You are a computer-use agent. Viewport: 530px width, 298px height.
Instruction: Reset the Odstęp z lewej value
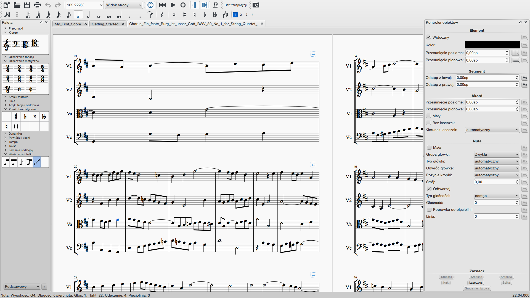pyautogui.click(x=524, y=78)
